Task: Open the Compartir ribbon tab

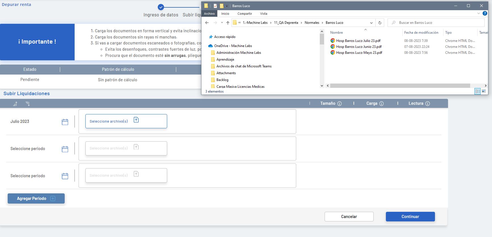Action: pos(245,14)
